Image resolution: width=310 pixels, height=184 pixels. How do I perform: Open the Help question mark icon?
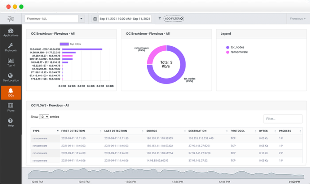[10, 121]
